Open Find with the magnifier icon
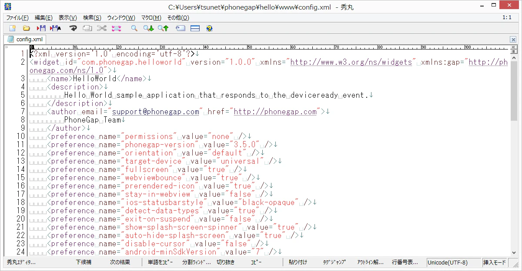Screen dimensions: 522x271 pyautogui.click(x=134, y=28)
